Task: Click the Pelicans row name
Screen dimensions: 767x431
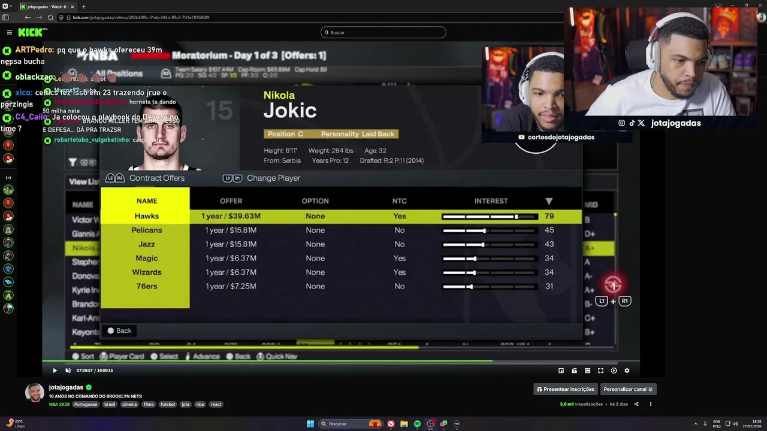Action: pos(146,230)
